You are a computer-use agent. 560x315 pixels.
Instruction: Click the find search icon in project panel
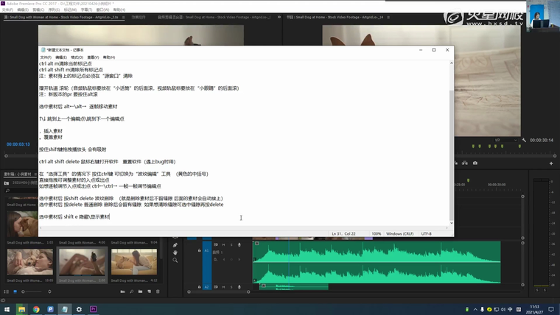(131, 291)
